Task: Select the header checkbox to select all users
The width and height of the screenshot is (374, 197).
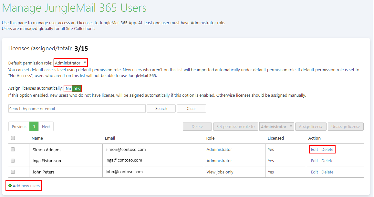Action: pyautogui.click(x=13, y=138)
